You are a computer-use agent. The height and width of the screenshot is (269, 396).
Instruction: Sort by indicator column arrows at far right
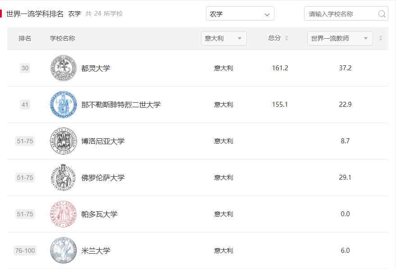(x=380, y=38)
